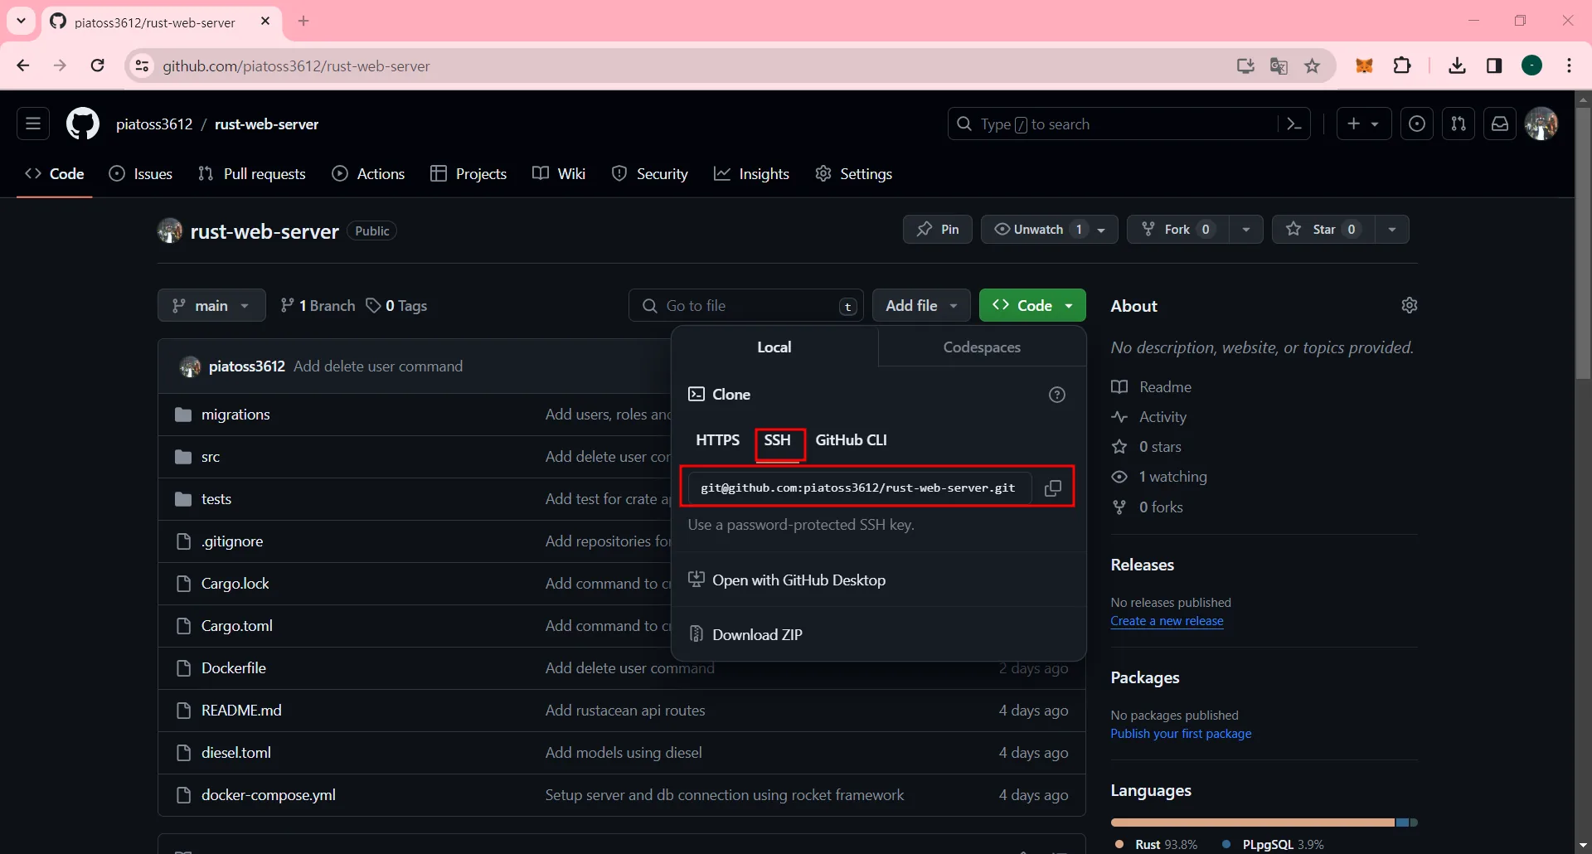Viewport: 1592px width, 854px height.
Task: Expand the create new plus dropdown
Action: pyautogui.click(x=1364, y=124)
